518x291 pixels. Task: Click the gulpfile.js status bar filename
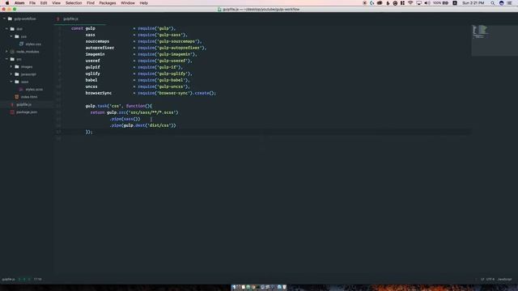[x=8, y=279]
